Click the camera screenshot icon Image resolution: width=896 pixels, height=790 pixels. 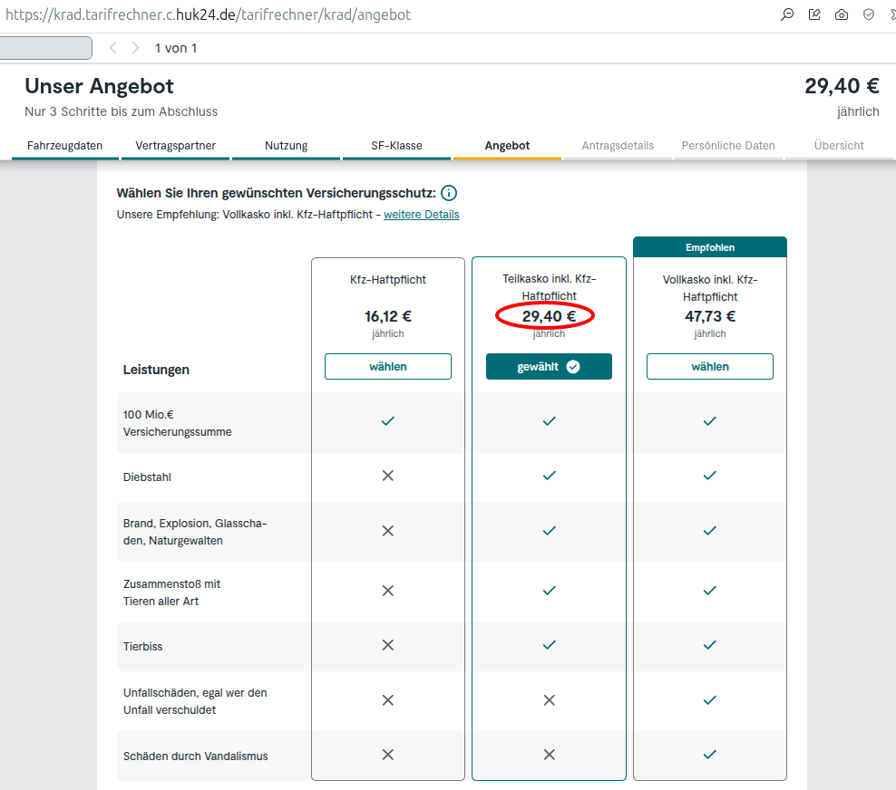tap(842, 14)
